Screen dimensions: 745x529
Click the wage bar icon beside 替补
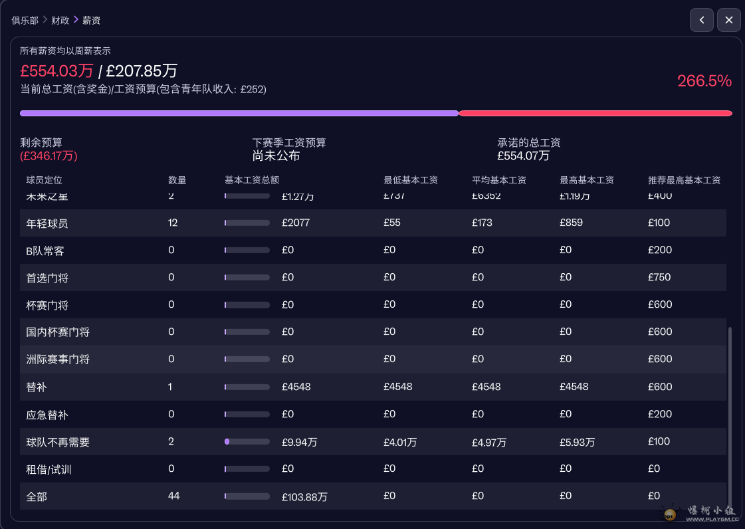(247, 387)
